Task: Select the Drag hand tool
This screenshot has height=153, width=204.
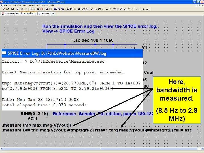Action: pos(125,9)
